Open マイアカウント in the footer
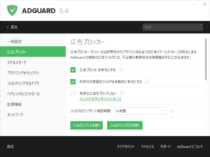 pos(126,147)
